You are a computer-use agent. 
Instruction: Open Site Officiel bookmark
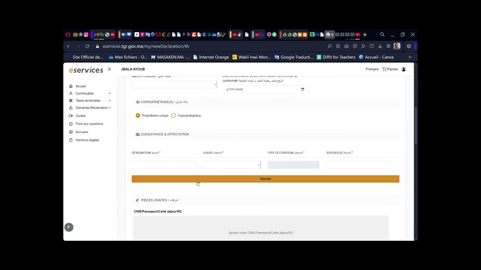click(85, 57)
